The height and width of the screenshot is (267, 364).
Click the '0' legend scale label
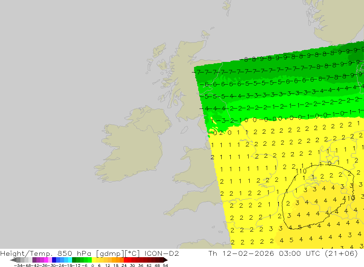[92, 266]
